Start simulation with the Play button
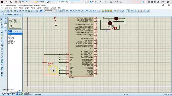 pos(3,94)
